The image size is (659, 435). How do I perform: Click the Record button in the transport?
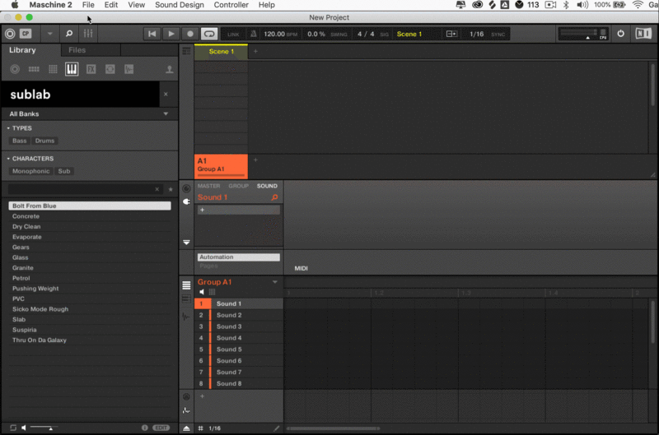click(190, 34)
